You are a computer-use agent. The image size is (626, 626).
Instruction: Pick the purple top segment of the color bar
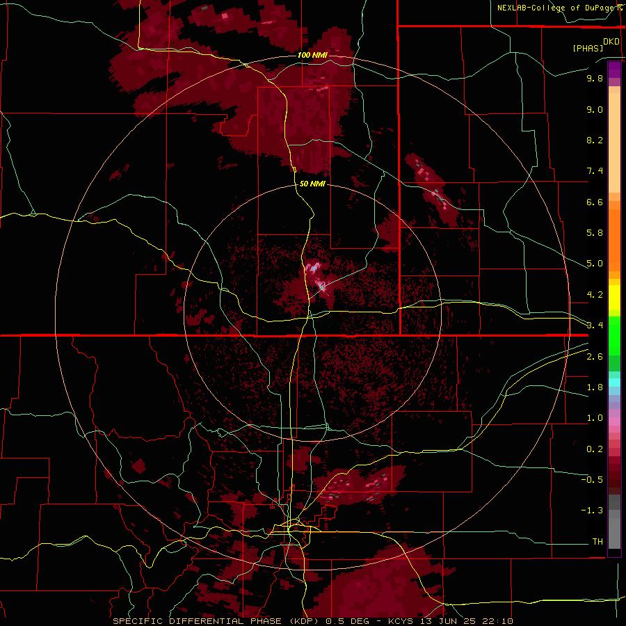click(614, 70)
